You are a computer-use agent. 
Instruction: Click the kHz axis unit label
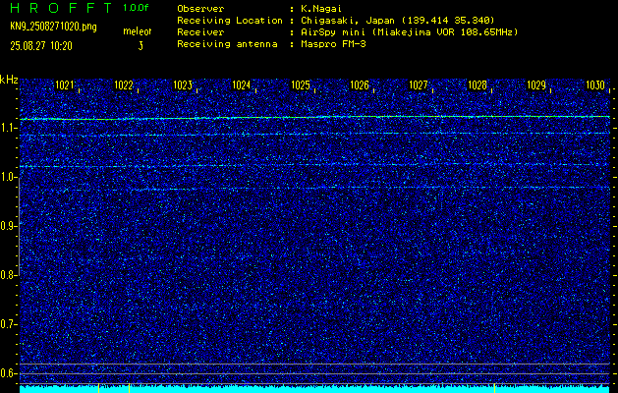tap(9, 80)
